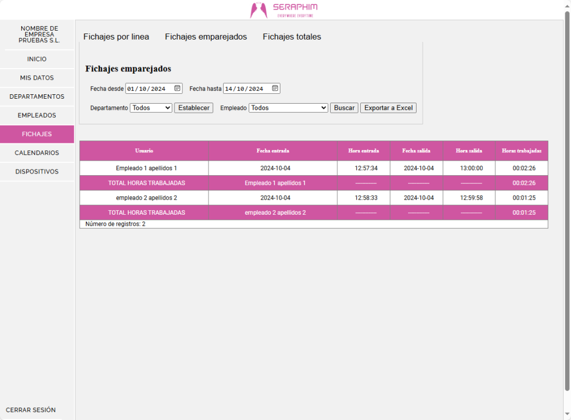Switch to Fichajes por linea tab

tap(116, 37)
